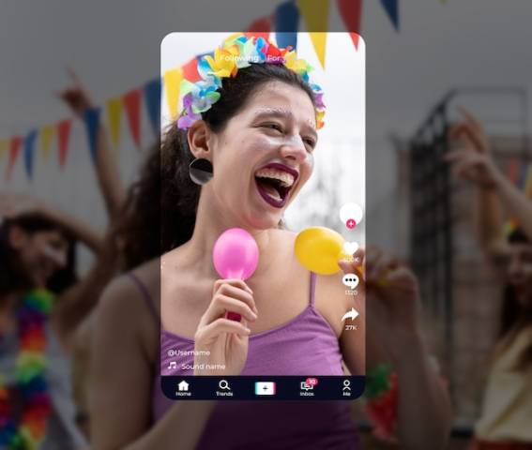Click the music note icon
This screenshot has height=450, width=532.
coord(173,366)
